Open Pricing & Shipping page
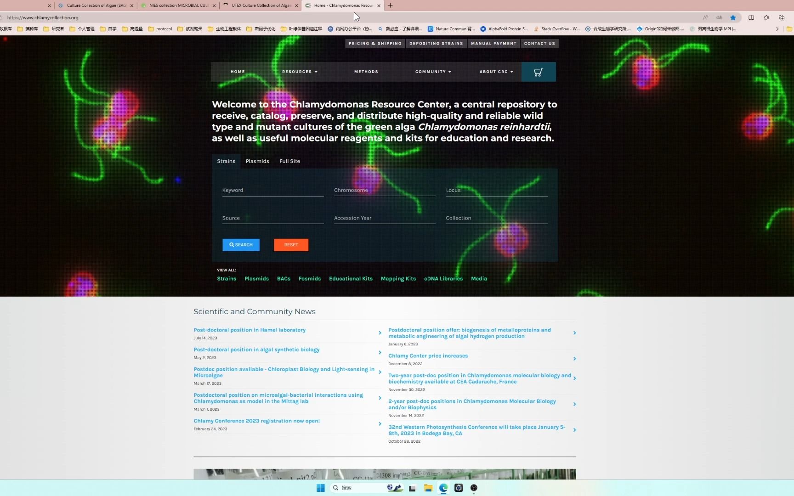 (x=375, y=44)
